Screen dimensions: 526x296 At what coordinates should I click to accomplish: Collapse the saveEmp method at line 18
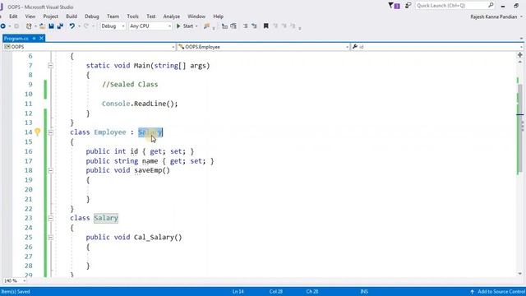coord(50,170)
